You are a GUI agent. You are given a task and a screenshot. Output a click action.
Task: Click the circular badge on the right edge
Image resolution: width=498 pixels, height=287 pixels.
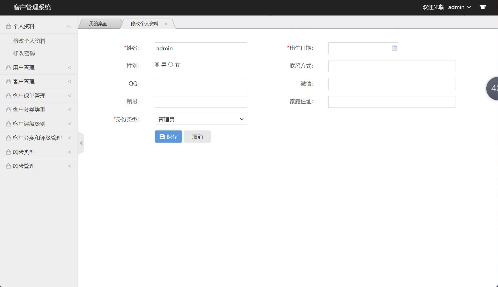click(494, 88)
